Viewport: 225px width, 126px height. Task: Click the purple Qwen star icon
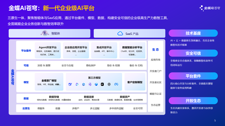[x=90, y=84]
